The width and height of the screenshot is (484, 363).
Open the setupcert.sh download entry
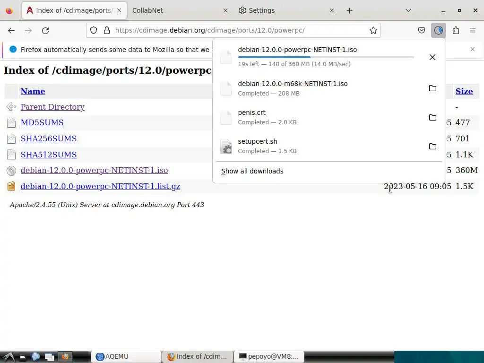click(319, 146)
